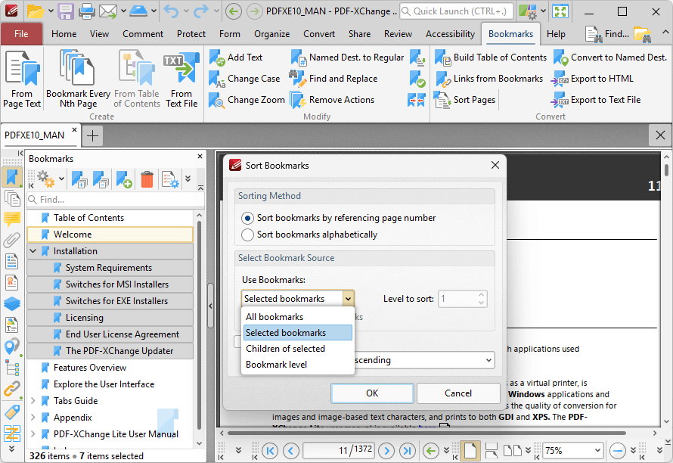Click From Page Text bookmark icon

click(22, 79)
